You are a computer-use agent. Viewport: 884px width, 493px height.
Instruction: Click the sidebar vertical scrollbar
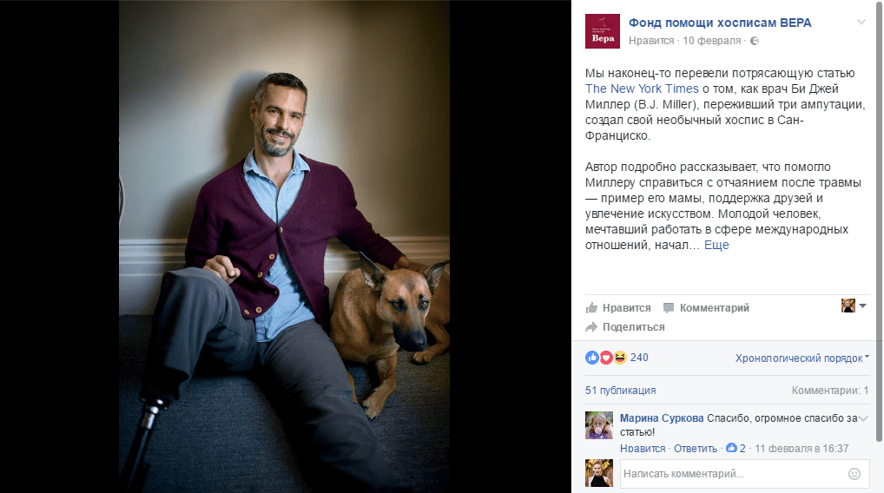pyautogui.click(x=880, y=220)
